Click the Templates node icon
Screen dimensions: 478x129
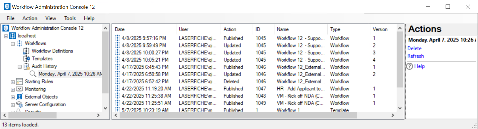[26, 59]
